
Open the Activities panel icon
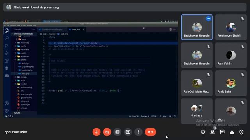click(232, 132)
